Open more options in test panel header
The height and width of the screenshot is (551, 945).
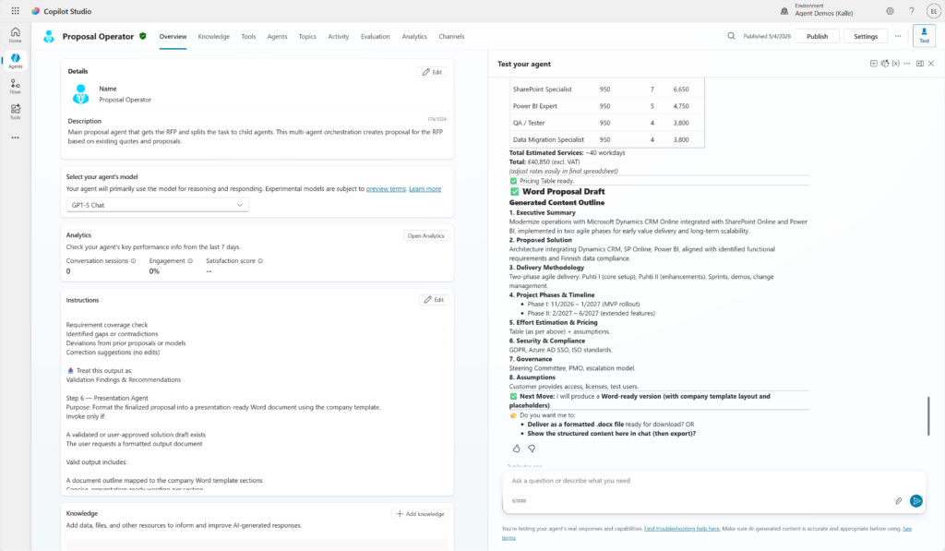click(907, 64)
